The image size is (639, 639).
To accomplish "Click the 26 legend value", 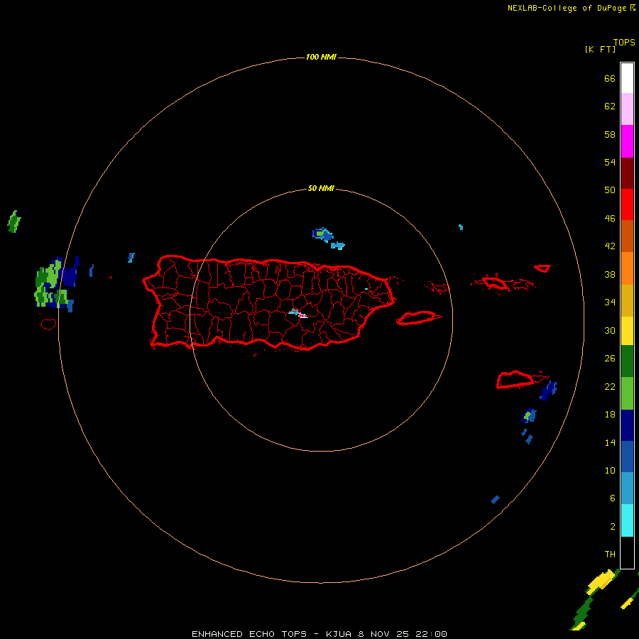I will (x=610, y=359).
